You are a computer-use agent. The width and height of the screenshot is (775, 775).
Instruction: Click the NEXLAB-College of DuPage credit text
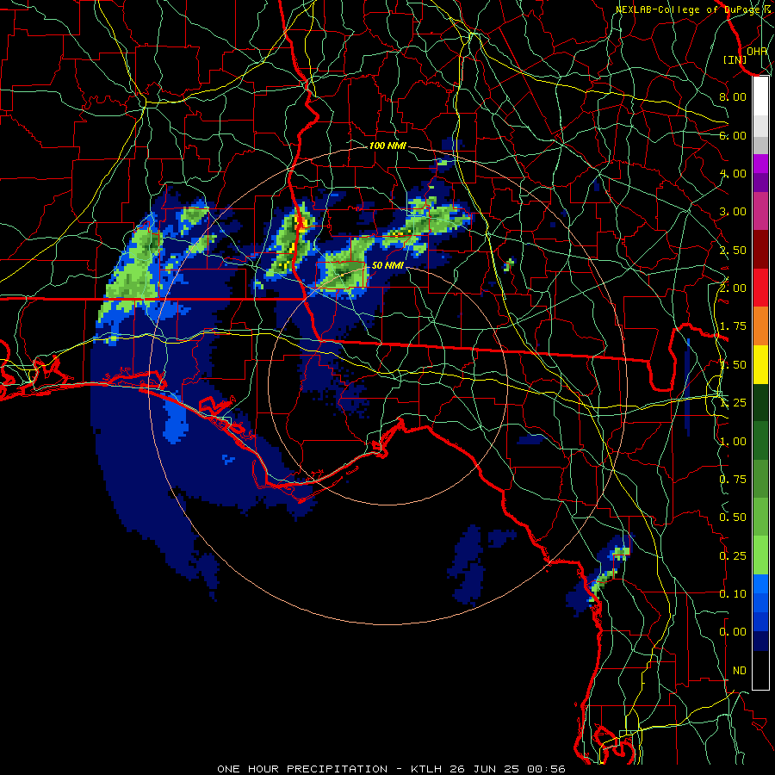click(694, 9)
